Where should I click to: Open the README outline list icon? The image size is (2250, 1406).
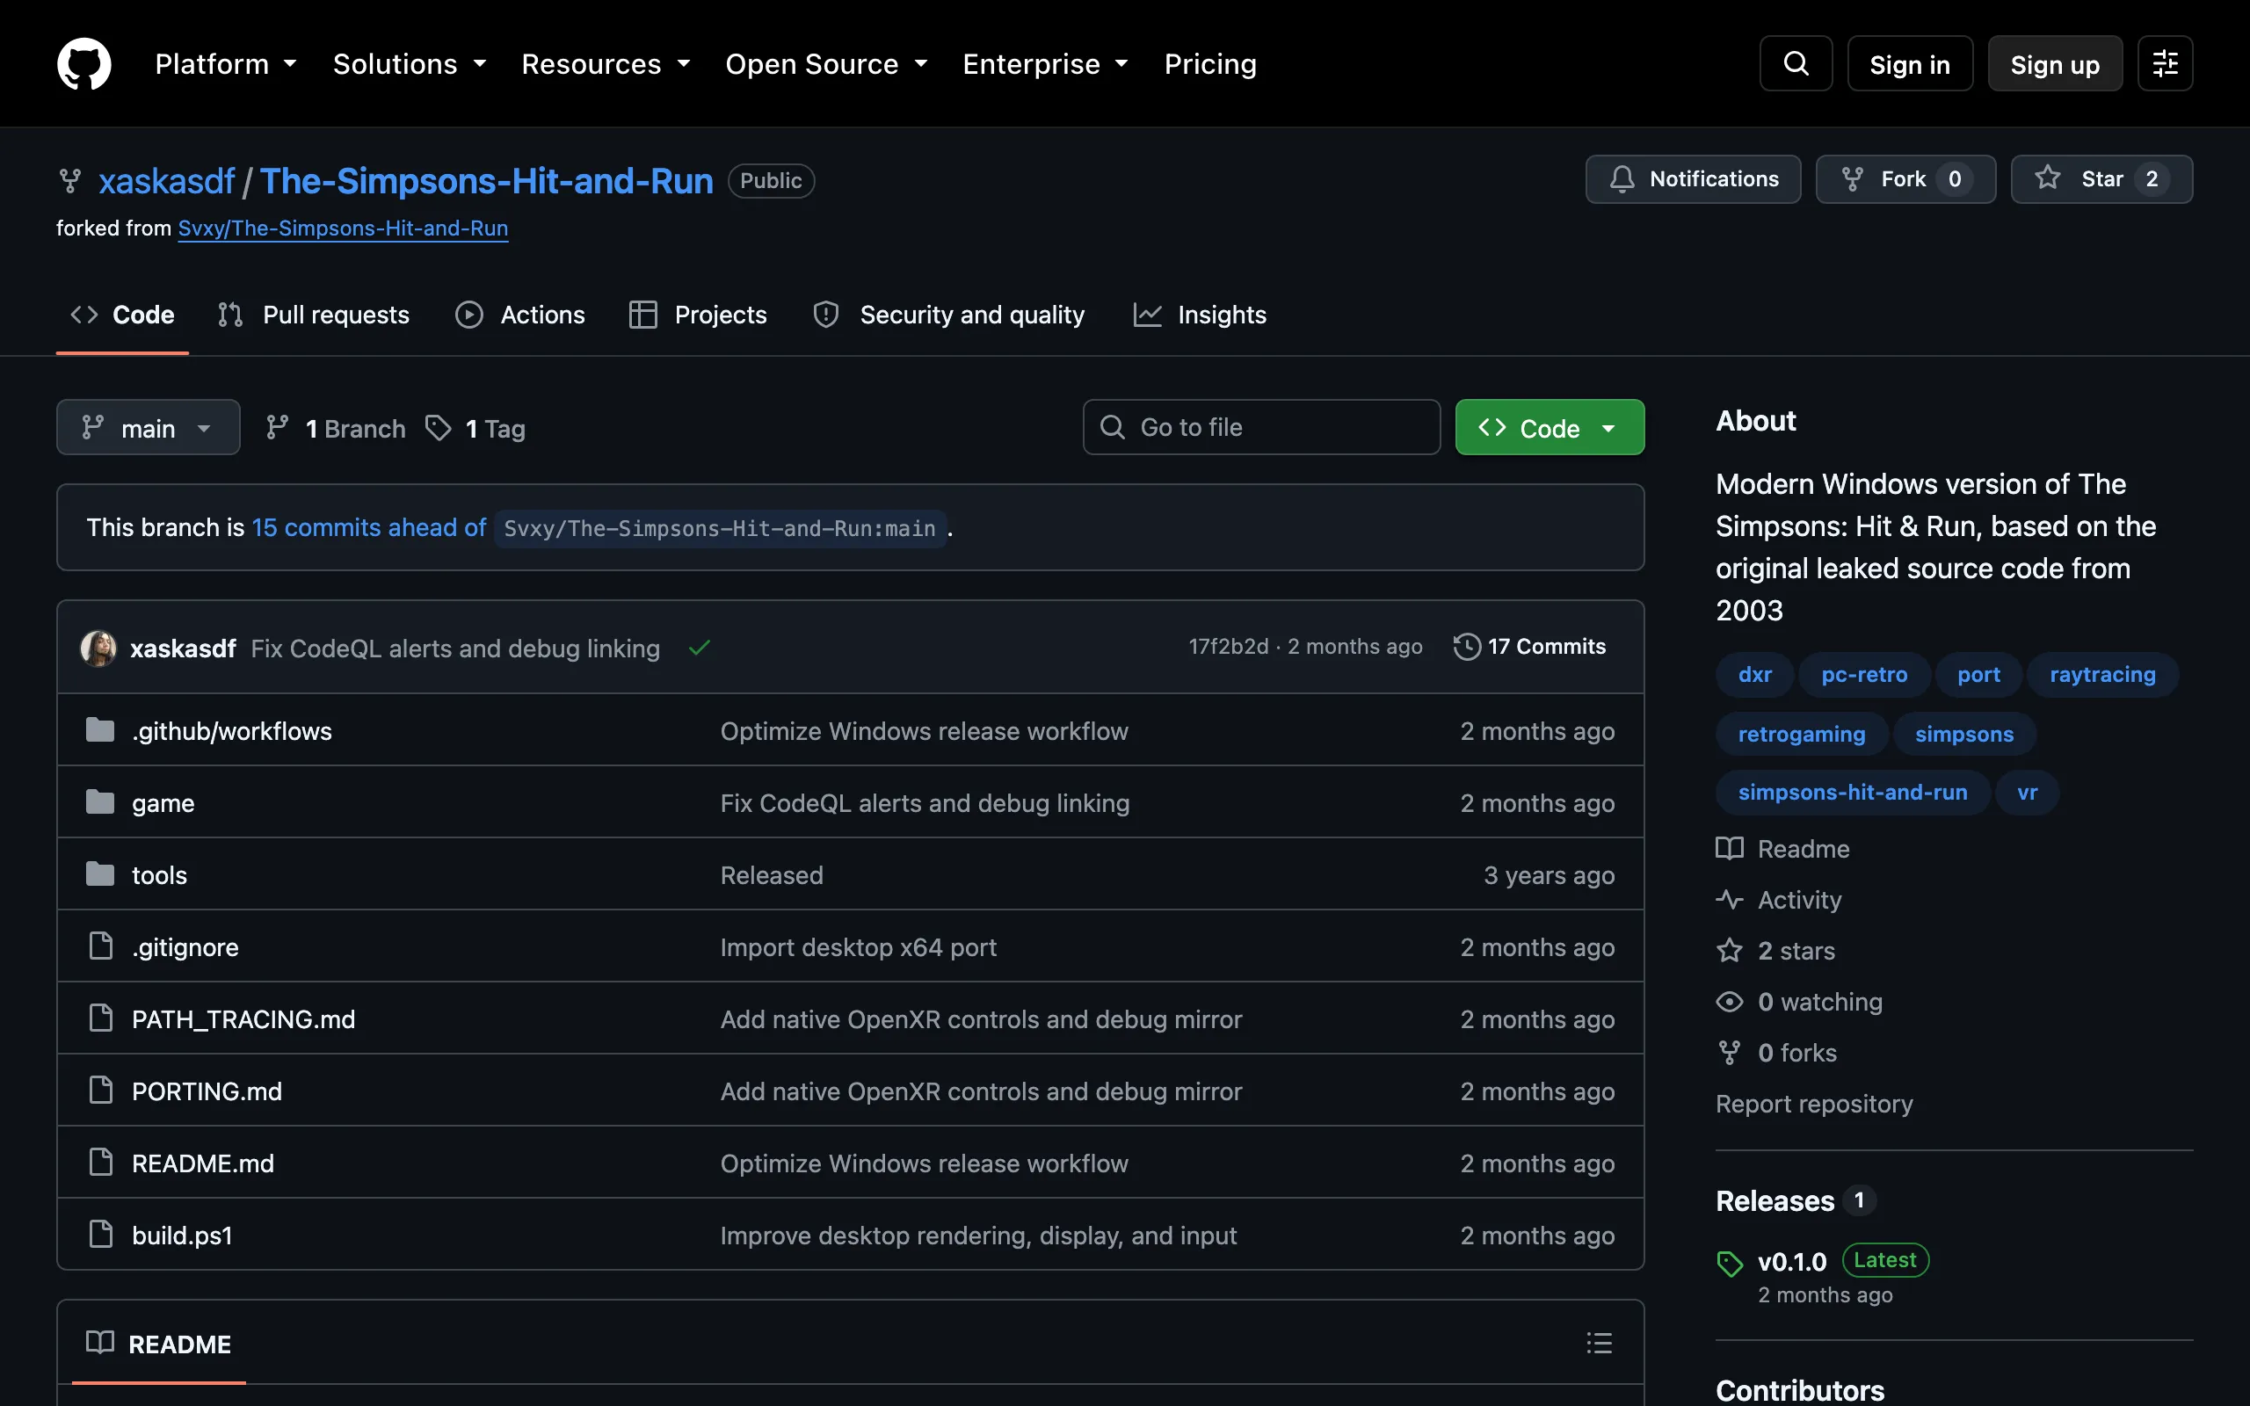coord(1600,1343)
